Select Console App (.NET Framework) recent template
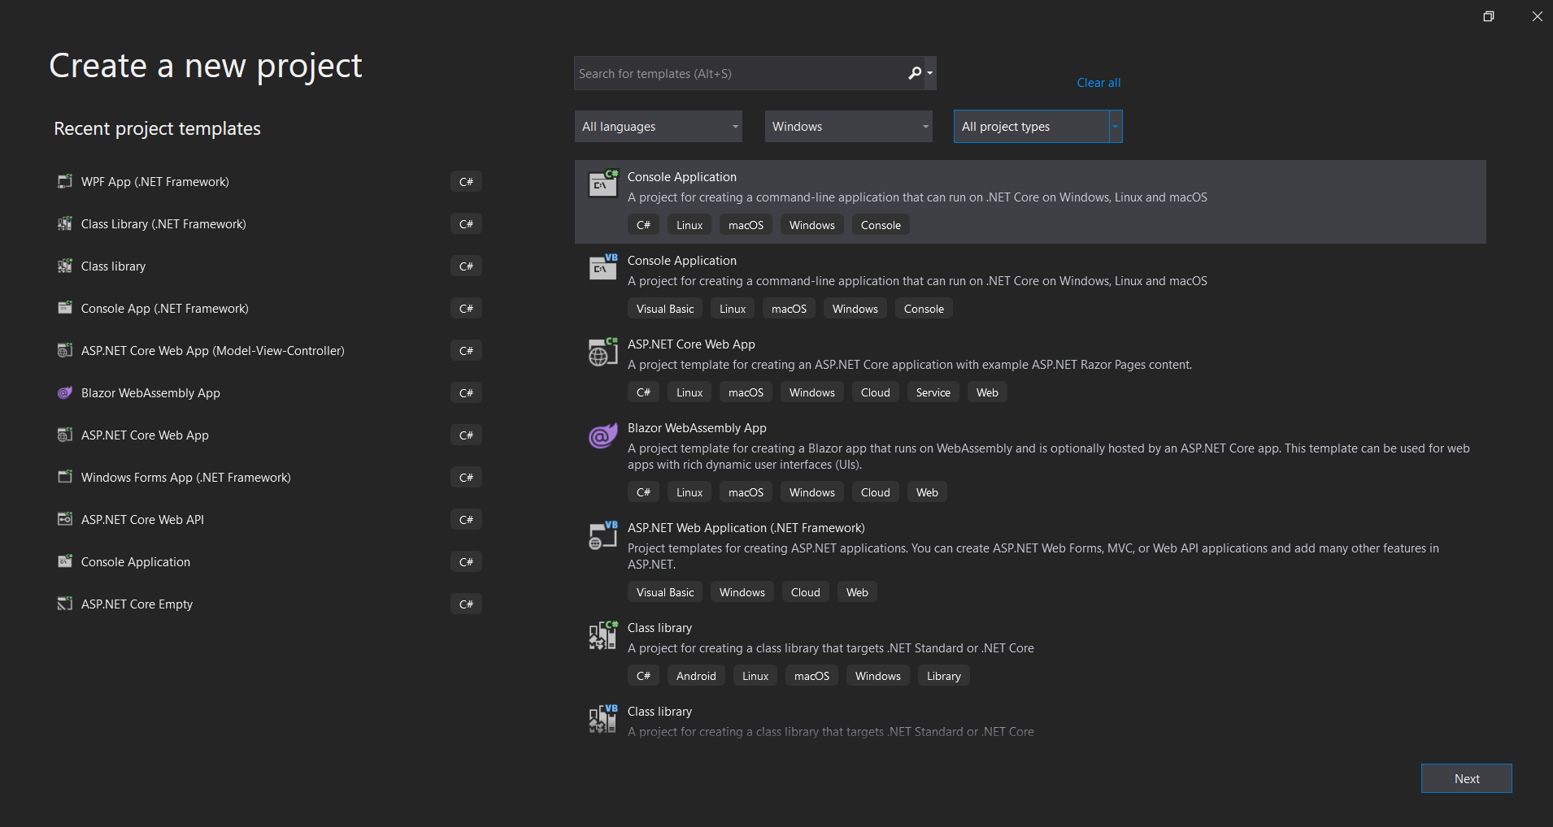The image size is (1553, 827). 268,308
